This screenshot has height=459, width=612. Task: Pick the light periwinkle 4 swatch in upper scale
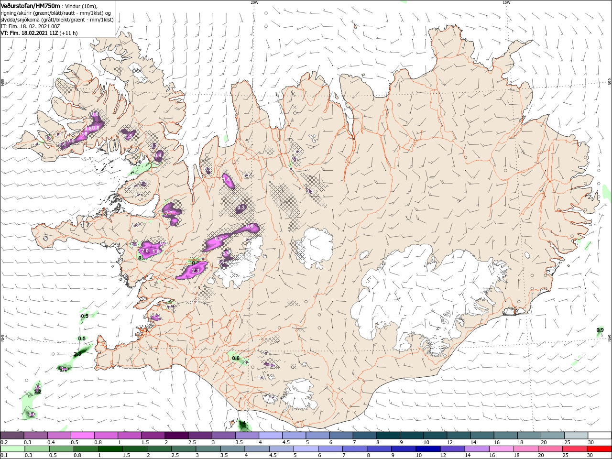pyautogui.click(x=270, y=436)
